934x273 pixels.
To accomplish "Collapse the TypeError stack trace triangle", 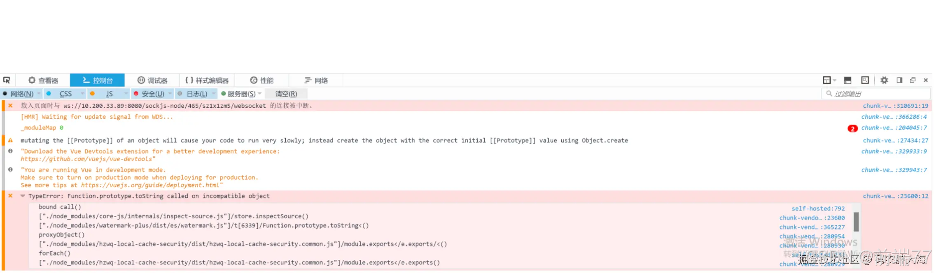I will tap(23, 196).
